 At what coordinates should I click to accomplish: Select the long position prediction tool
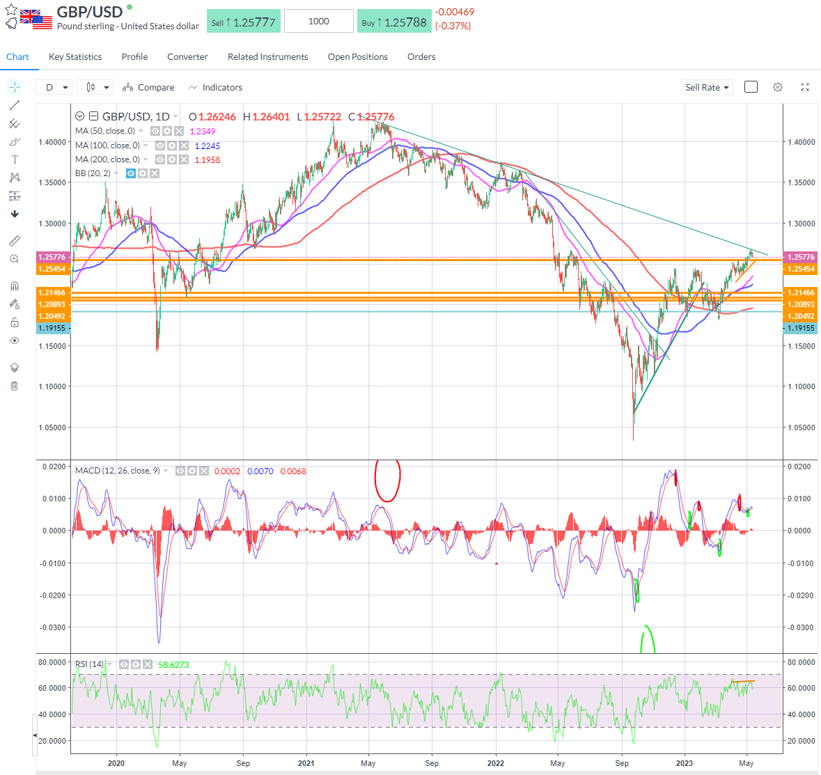15,196
